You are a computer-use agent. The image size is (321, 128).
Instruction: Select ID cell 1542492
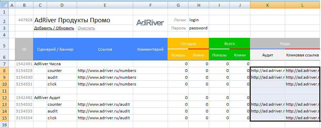coord(24,98)
